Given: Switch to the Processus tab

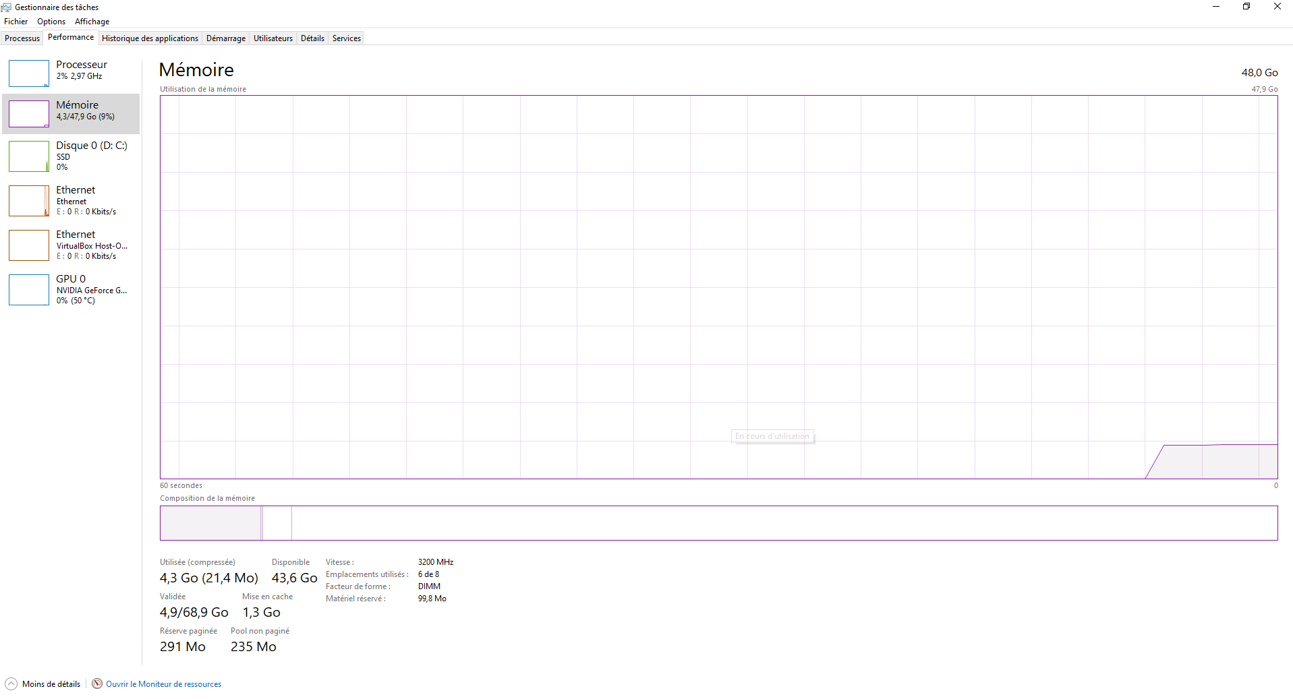Looking at the screenshot, I should click(22, 38).
